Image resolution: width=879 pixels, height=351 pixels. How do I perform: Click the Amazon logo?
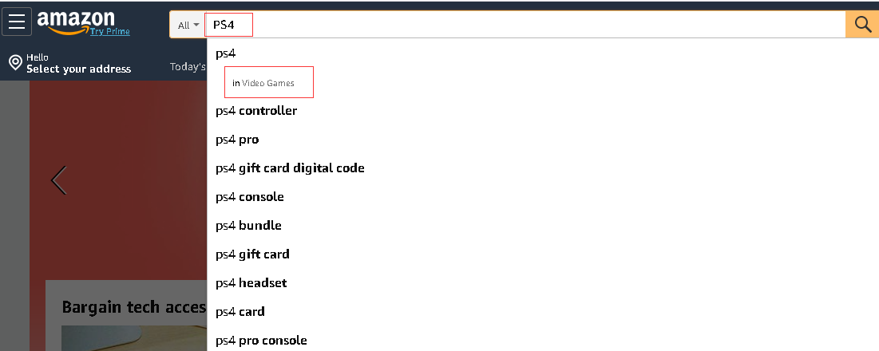[76, 20]
